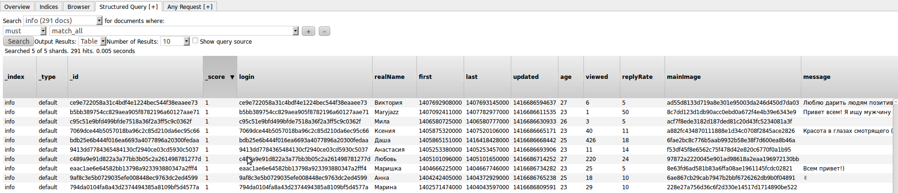
Task: Sort by the _type column header
Action: coord(52,77)
